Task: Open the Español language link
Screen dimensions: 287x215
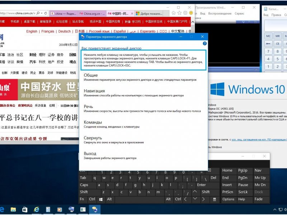Action: tap(120, 31)
